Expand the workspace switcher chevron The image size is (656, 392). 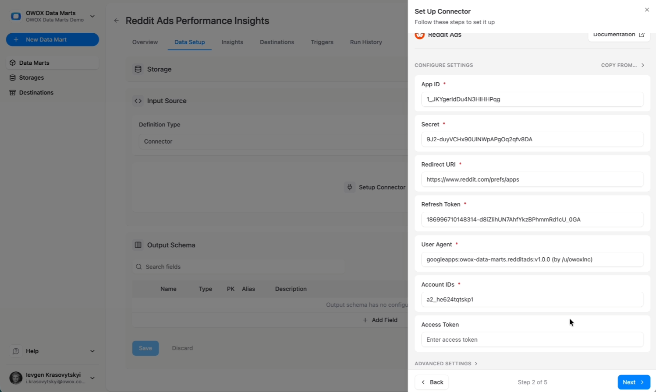[92, 16]
